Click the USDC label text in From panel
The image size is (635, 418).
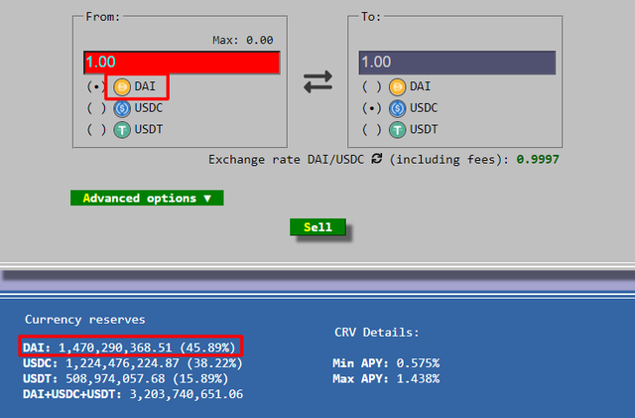coord(149,108)
